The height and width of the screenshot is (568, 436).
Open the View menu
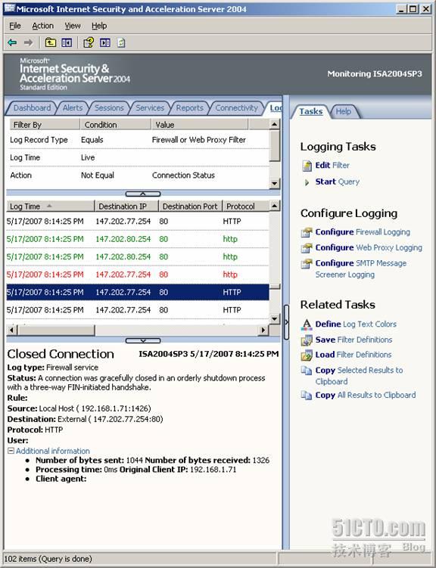[x=73, y=26]
